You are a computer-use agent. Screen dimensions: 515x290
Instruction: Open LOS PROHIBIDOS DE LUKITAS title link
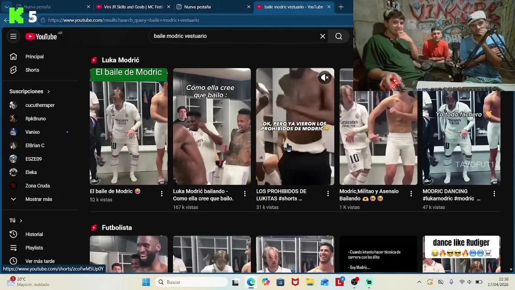(x=281, y=195)
